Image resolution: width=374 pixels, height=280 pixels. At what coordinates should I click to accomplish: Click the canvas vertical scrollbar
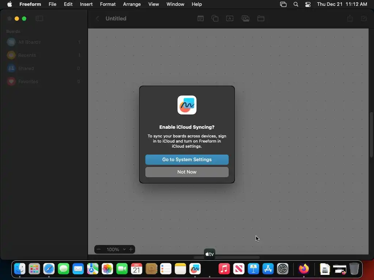tap(371, 135)
